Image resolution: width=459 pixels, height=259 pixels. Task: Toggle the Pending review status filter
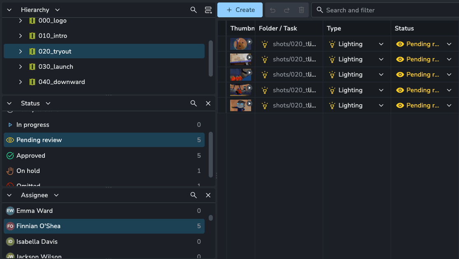tap(104, 140)
